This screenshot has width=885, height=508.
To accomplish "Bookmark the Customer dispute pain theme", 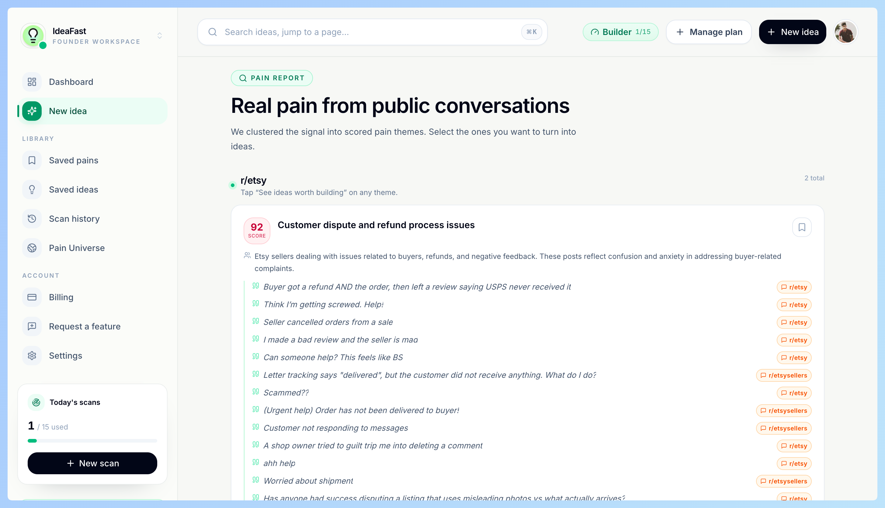I will coord(802,228).
